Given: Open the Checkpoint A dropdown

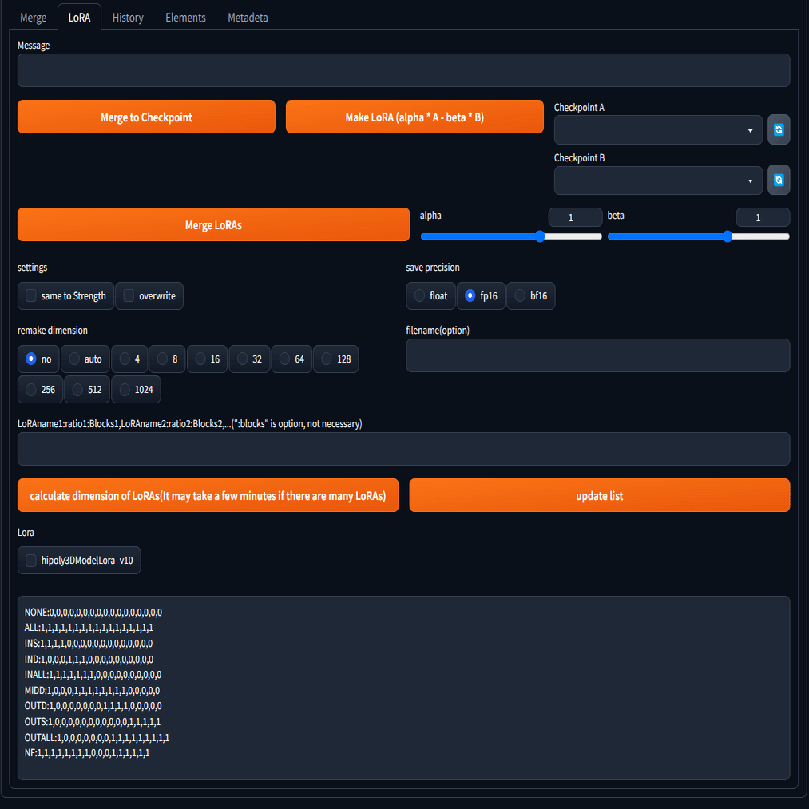Looking at the screenshot, I should [x=658, y=130].
